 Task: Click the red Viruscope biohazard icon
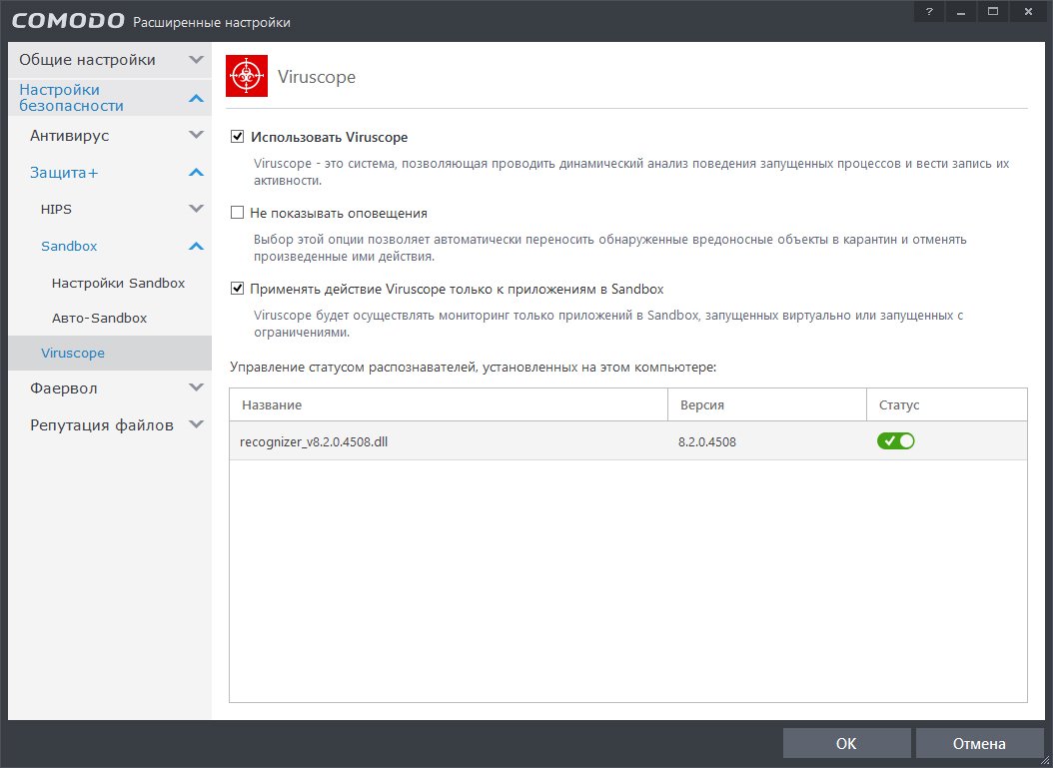pyautogui.click(x=247, y=76)
